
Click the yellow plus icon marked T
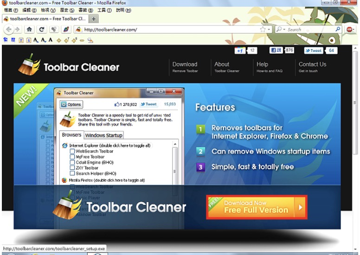click(66, 40)
